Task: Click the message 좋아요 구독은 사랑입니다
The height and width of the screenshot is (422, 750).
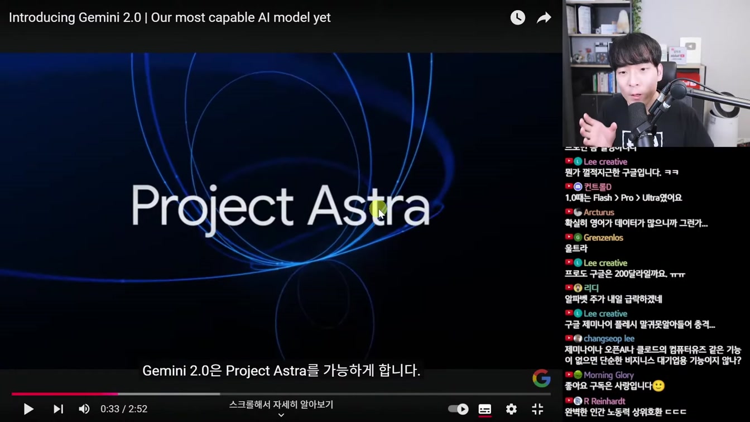Action: point(614,386)
